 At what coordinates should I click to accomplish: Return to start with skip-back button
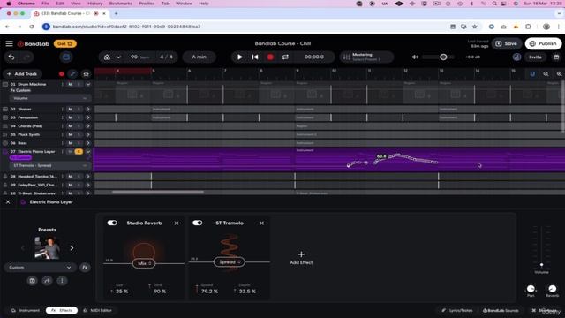tap(255, 57)
